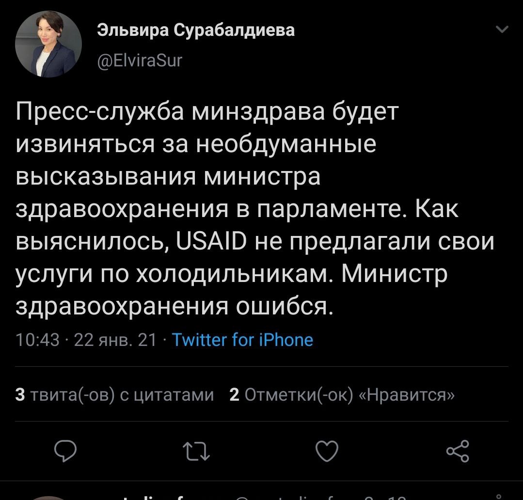
Task: Tap the date 22 янв. 21
Action: (115, 340)
